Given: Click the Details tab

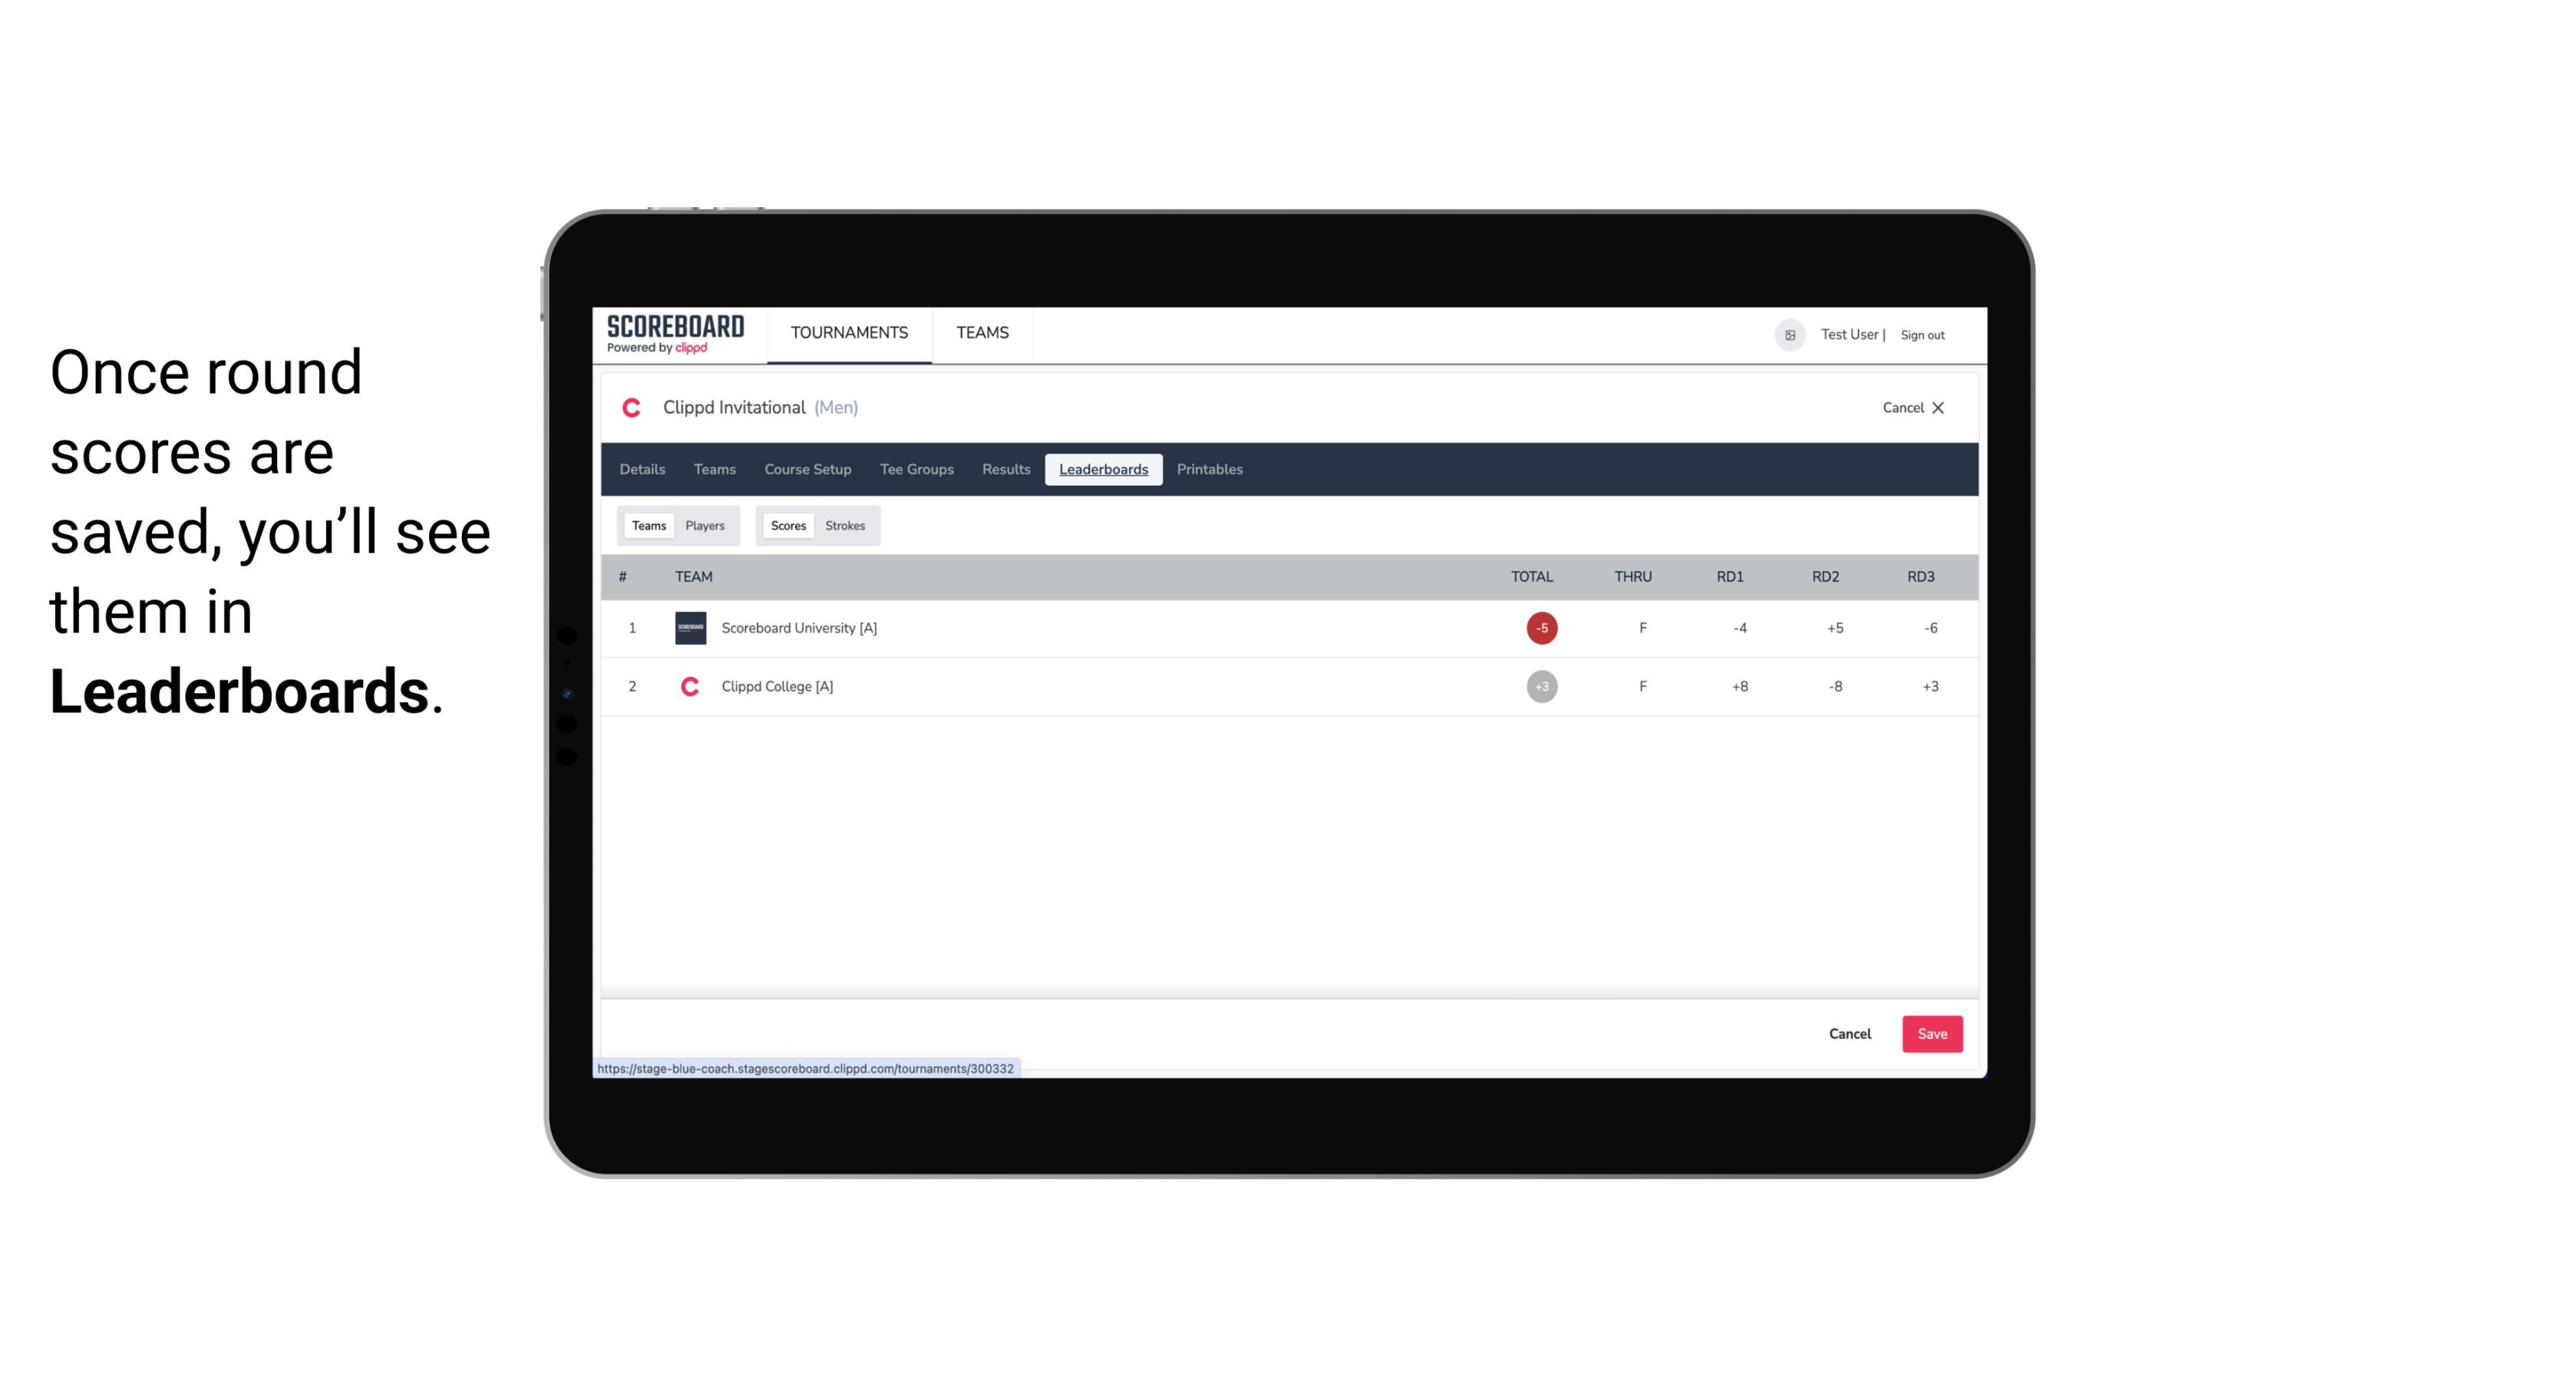Looking at the screenshot, I should 640,470.
